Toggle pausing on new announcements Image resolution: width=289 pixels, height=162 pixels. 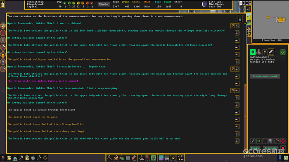(x=240, y=19)
